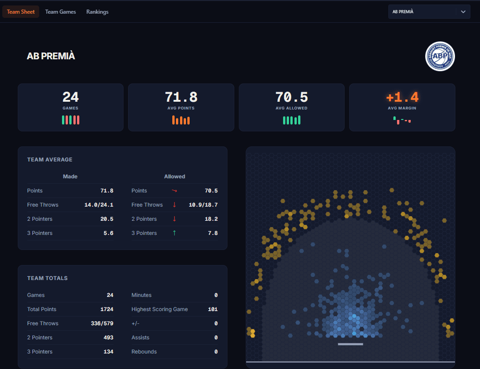
Task: Click the Avg Margin mini chart
Action: click(402, 120)
